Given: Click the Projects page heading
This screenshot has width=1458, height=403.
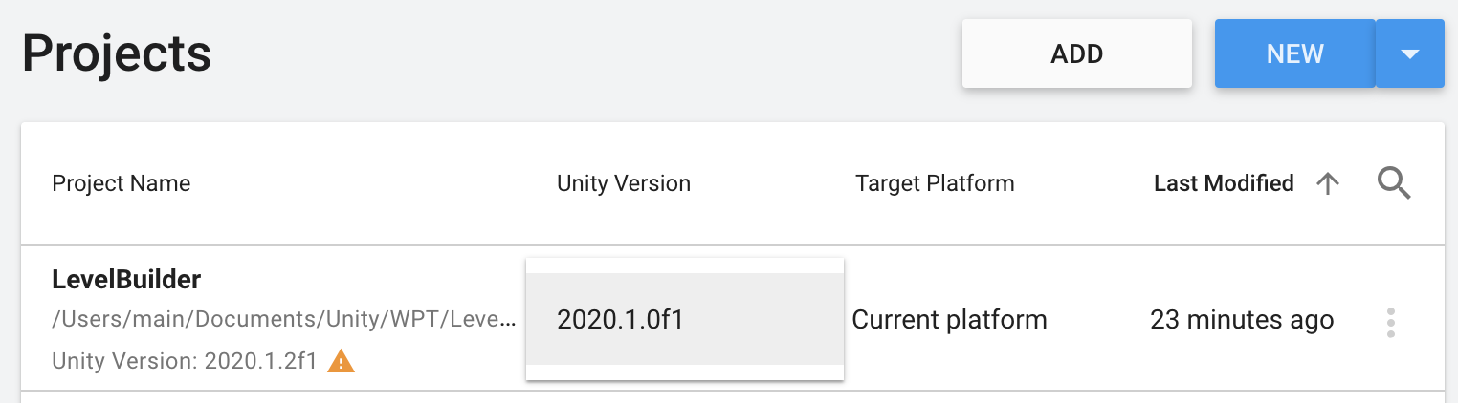Looking at the screenshot, I should click(x=116, y=53).
